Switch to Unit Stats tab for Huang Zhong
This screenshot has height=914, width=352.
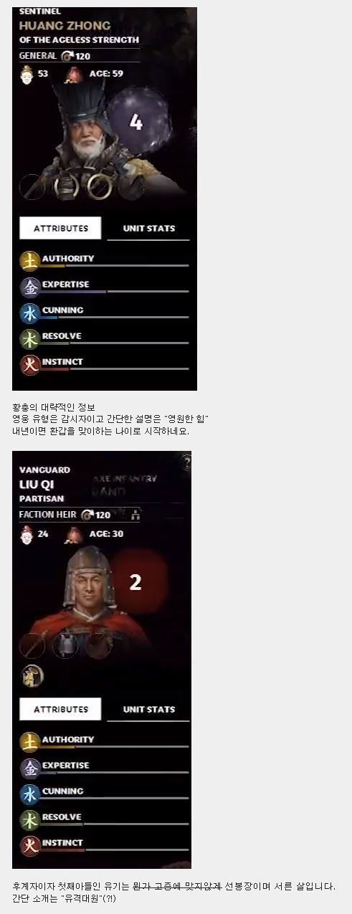coord(149,229)
